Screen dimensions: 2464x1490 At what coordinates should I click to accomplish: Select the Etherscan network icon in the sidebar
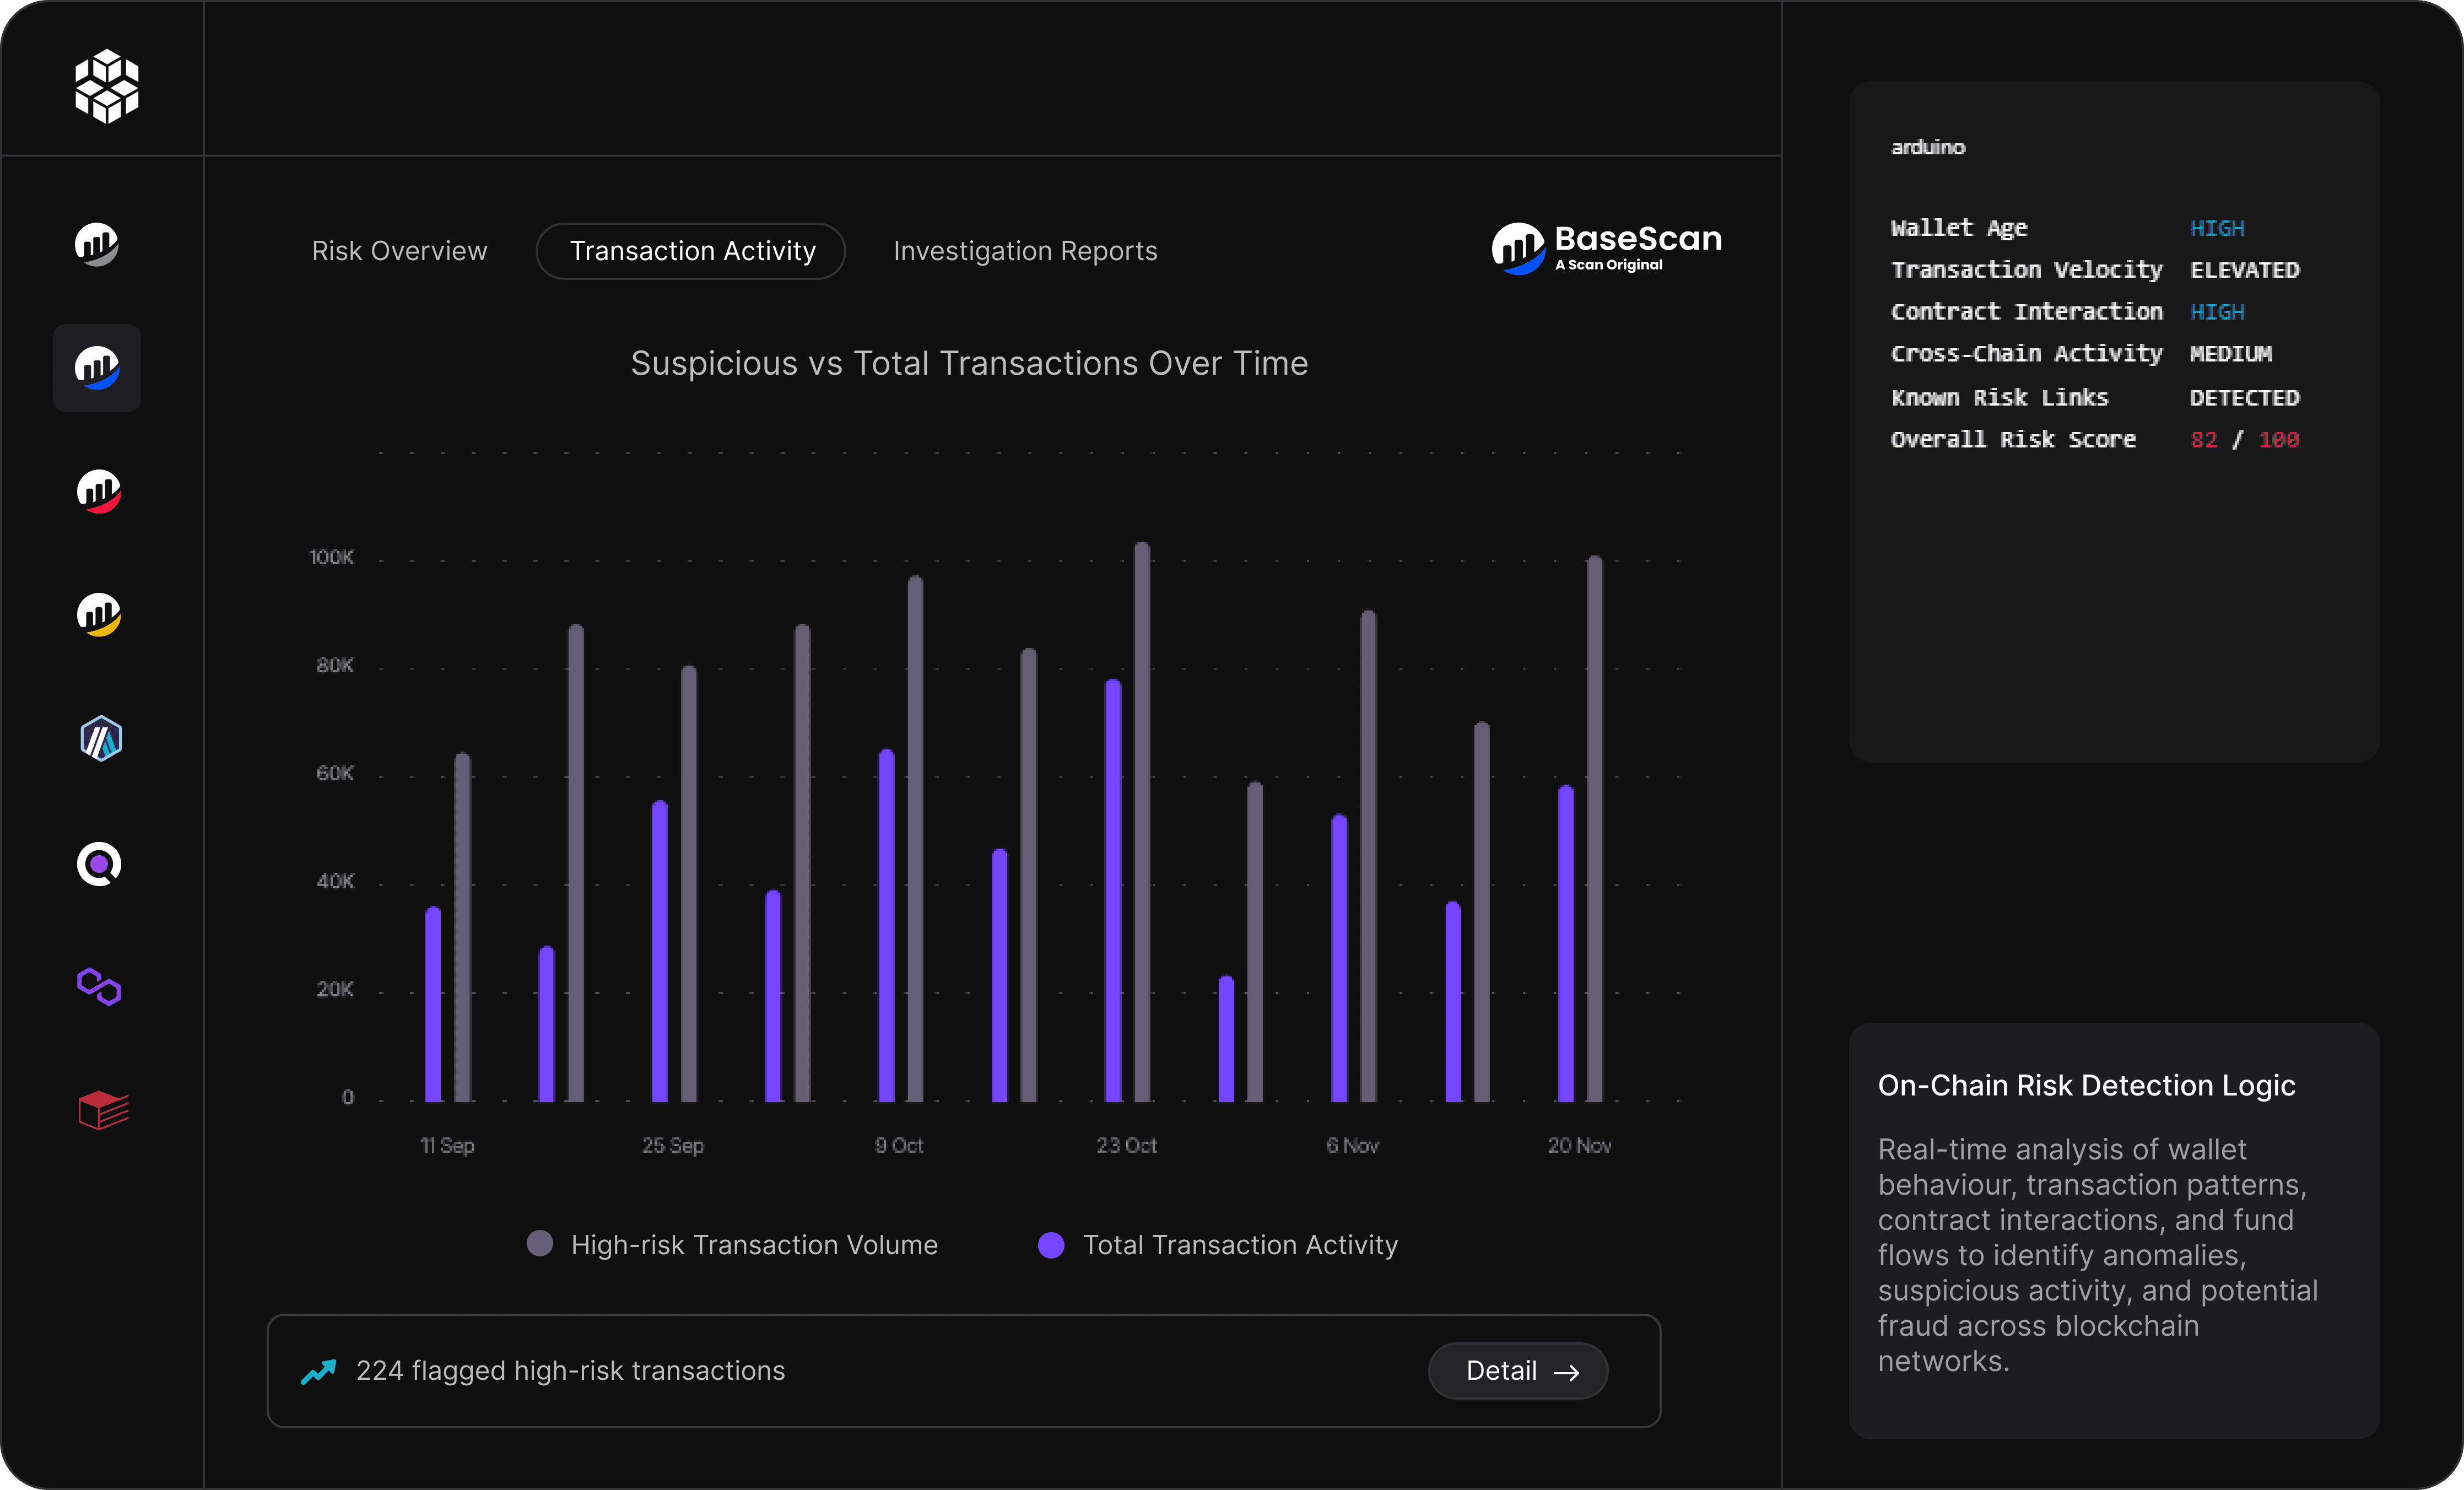(x=97, y=245)
